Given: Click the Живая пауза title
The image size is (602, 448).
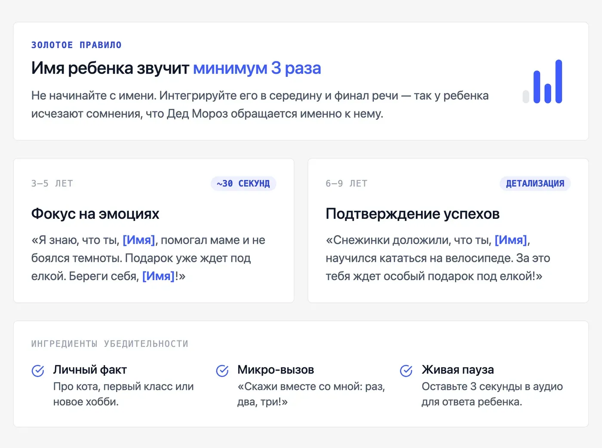Looking at the screenshot, I should [458, 370].
